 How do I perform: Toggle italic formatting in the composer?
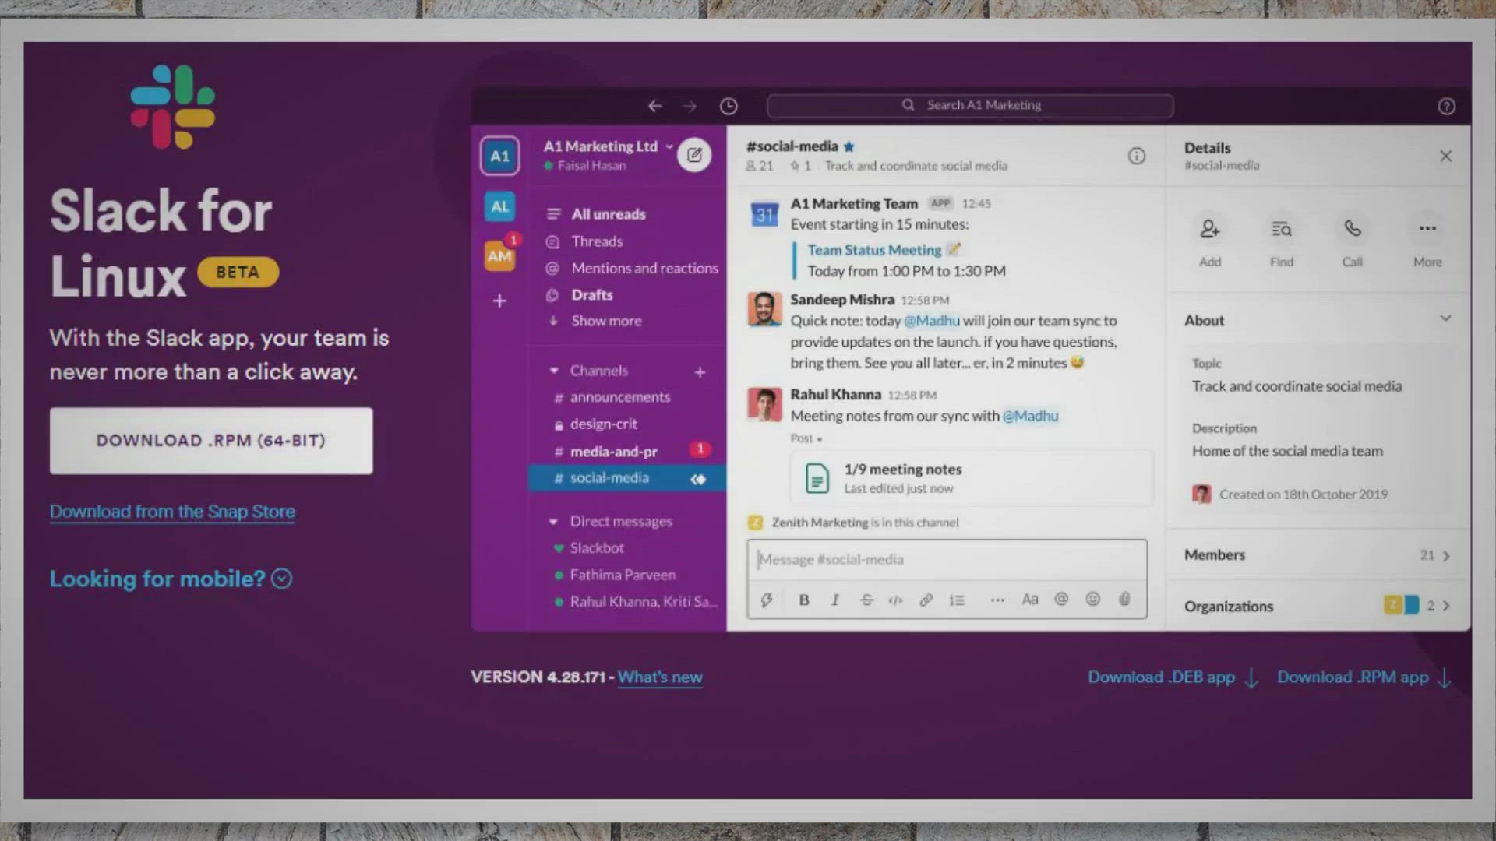pos(834,600)
